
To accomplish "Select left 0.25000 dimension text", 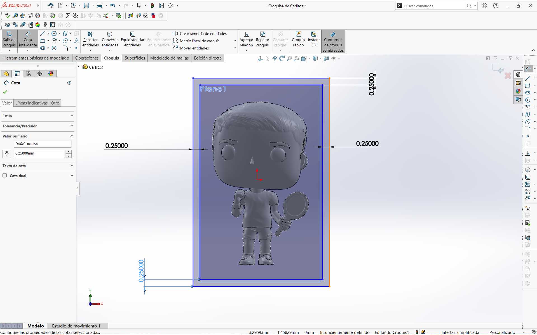I will tap(116, 146).
